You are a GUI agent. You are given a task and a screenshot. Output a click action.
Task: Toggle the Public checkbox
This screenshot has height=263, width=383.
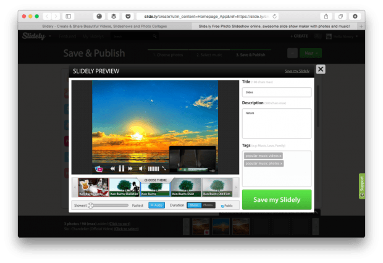tap(222, 206)
